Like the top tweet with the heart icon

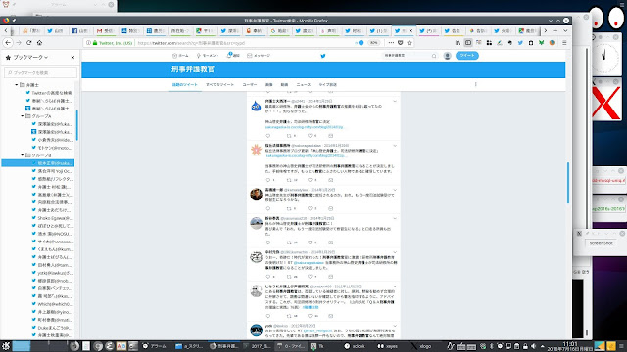310,136
